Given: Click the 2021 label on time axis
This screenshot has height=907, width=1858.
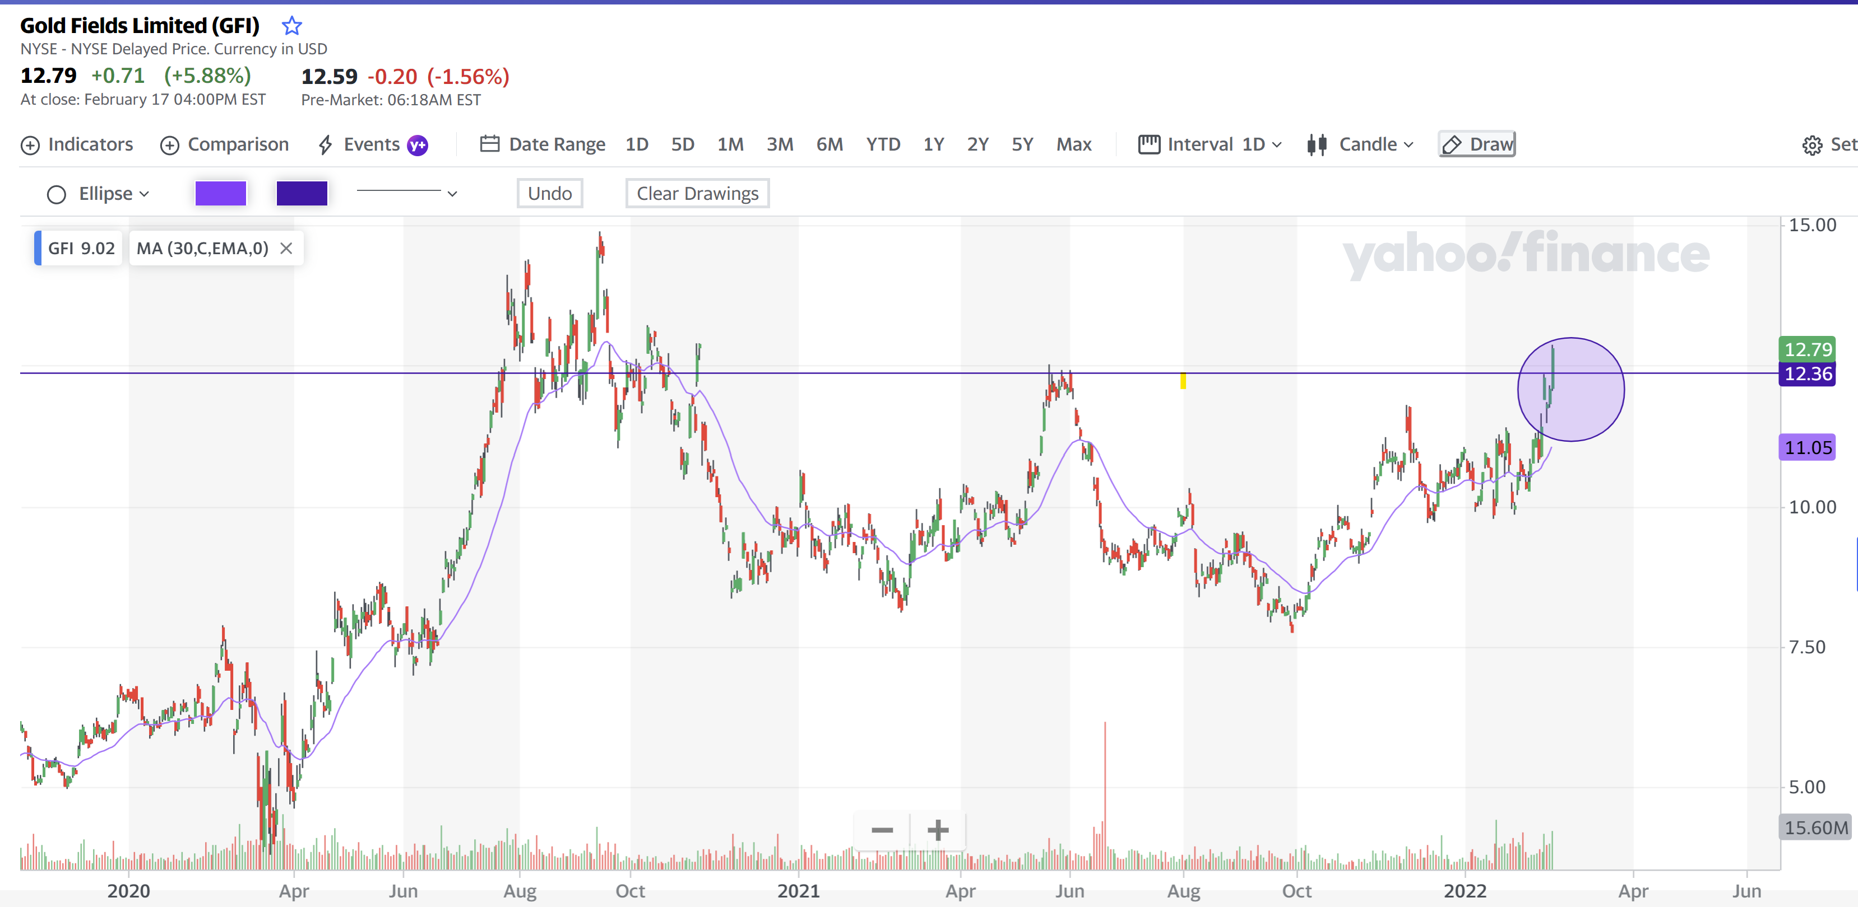Looking at the screenshot, I should click(799, 891).
